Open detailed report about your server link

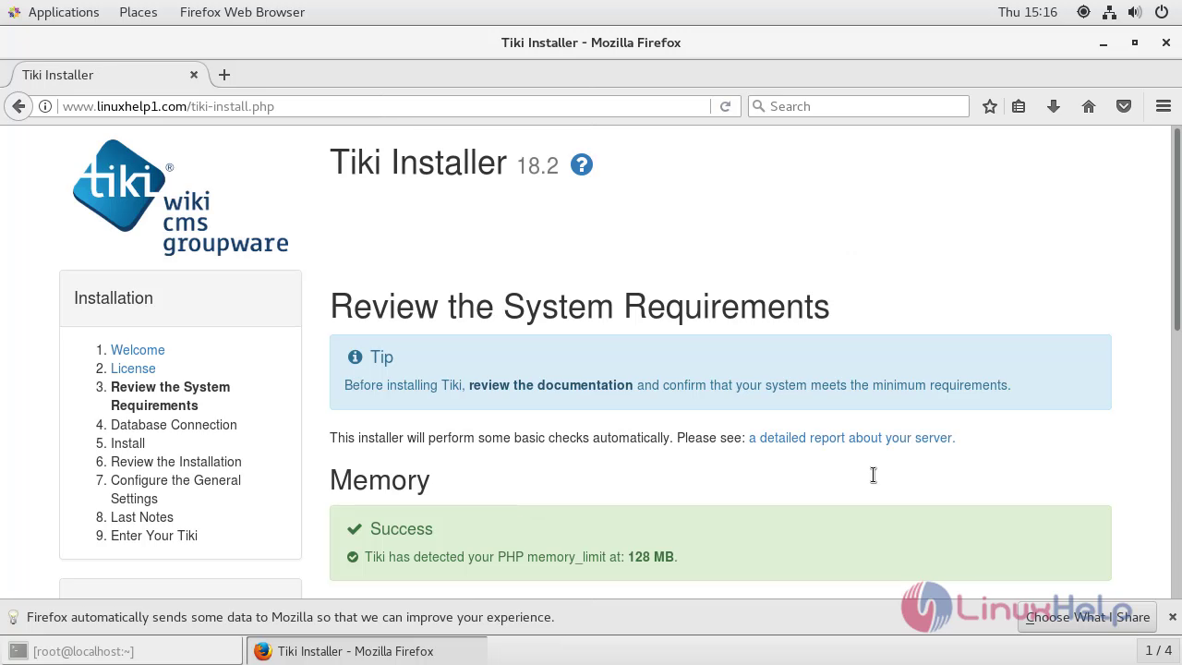[851, 438]
